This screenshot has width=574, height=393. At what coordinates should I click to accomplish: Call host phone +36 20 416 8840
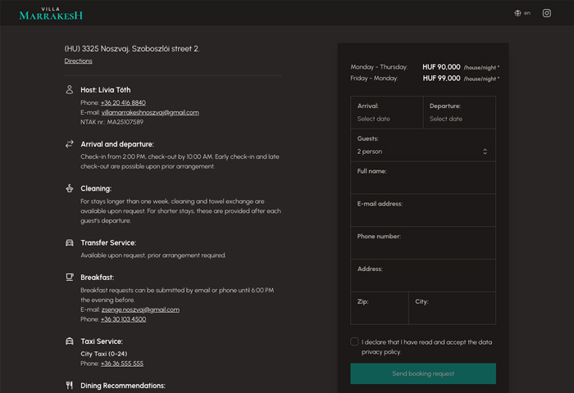click(x=123, y=102)
